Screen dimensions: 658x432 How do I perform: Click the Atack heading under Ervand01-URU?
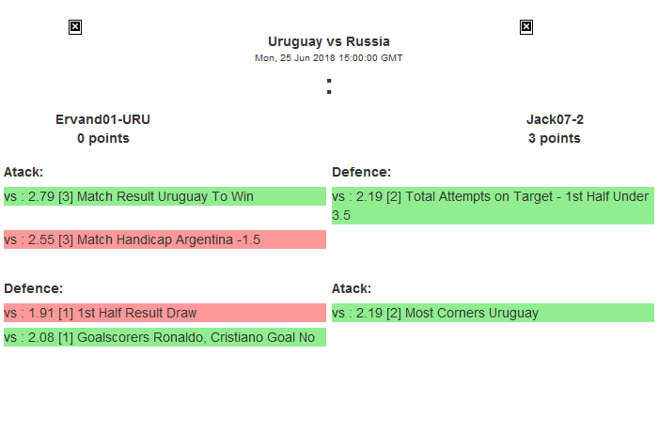23,172
